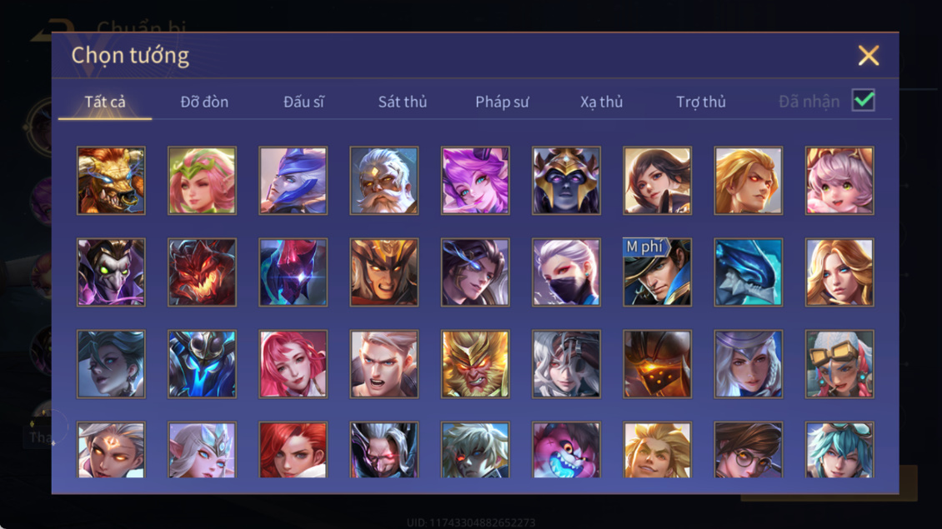Viewport: 942px width, 529px height.
Task: Show the Sát thủ hero category
Action: click(403, 102)
